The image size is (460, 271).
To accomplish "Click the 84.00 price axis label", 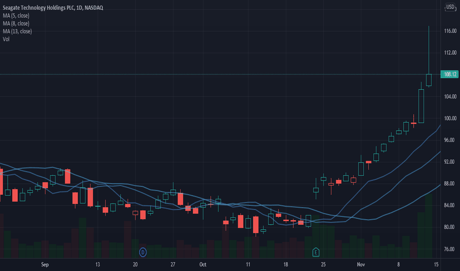I will (450, 205).
